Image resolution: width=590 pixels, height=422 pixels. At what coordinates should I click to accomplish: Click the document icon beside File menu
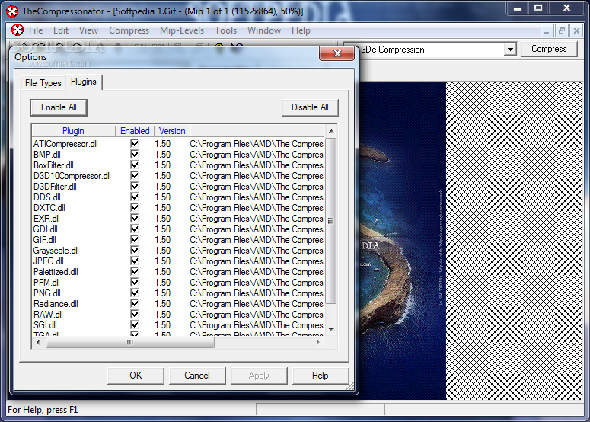[x=18, y=30]
